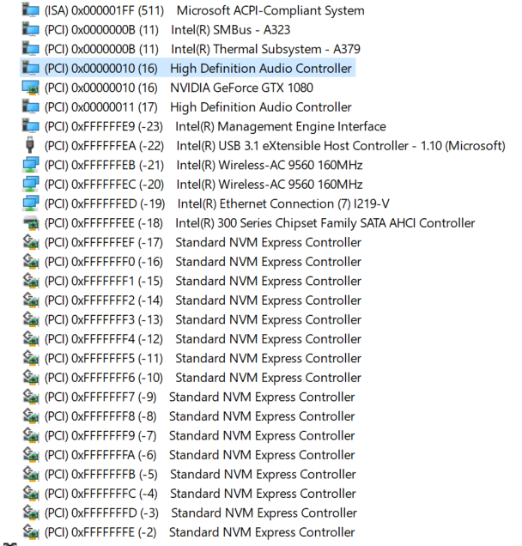Click the network icon for Wireless-AC 9560 at IRQ -20
This screenshot has height=546, width=522.
30,185
